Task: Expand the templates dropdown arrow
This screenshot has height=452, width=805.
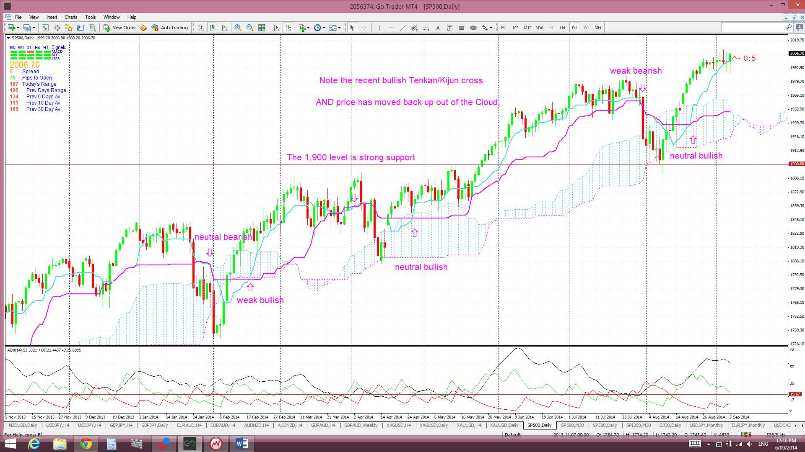Action: click(x=339, y=28)
